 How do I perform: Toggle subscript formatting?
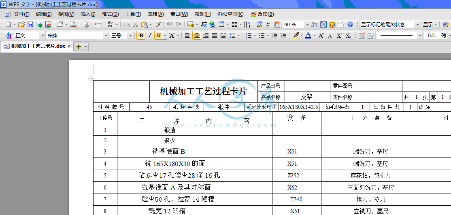click(x=348, y=35)
